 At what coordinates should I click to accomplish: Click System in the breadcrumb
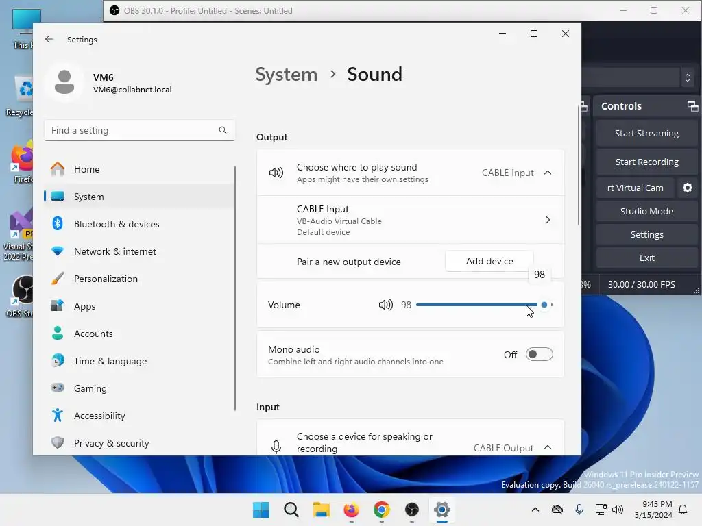286,74
